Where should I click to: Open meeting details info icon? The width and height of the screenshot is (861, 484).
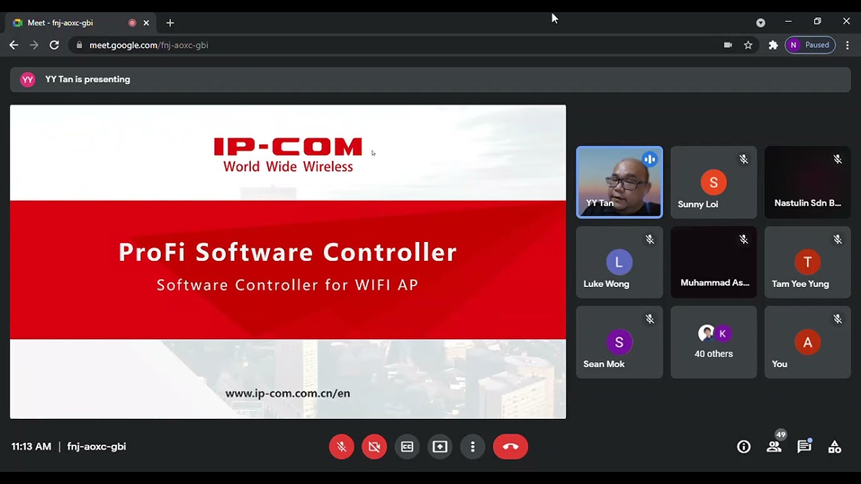pos(744,446)
